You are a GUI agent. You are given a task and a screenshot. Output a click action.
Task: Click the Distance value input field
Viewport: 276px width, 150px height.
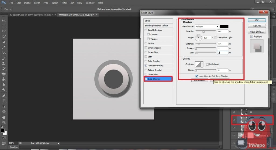click(222, 44)
